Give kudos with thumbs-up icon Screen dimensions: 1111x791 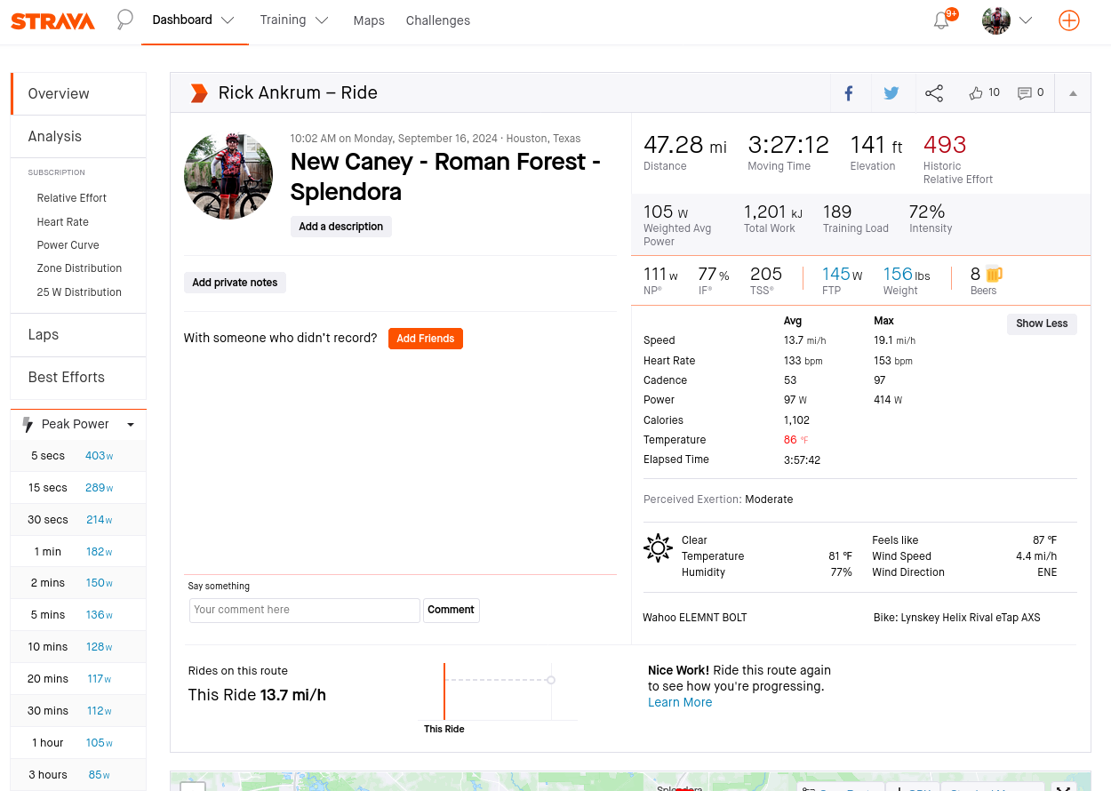[x=977, y=93]
